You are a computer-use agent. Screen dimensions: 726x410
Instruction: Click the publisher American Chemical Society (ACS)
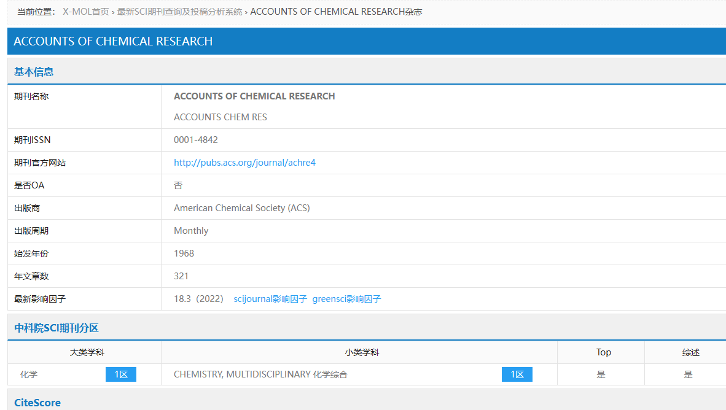(242, 208)
